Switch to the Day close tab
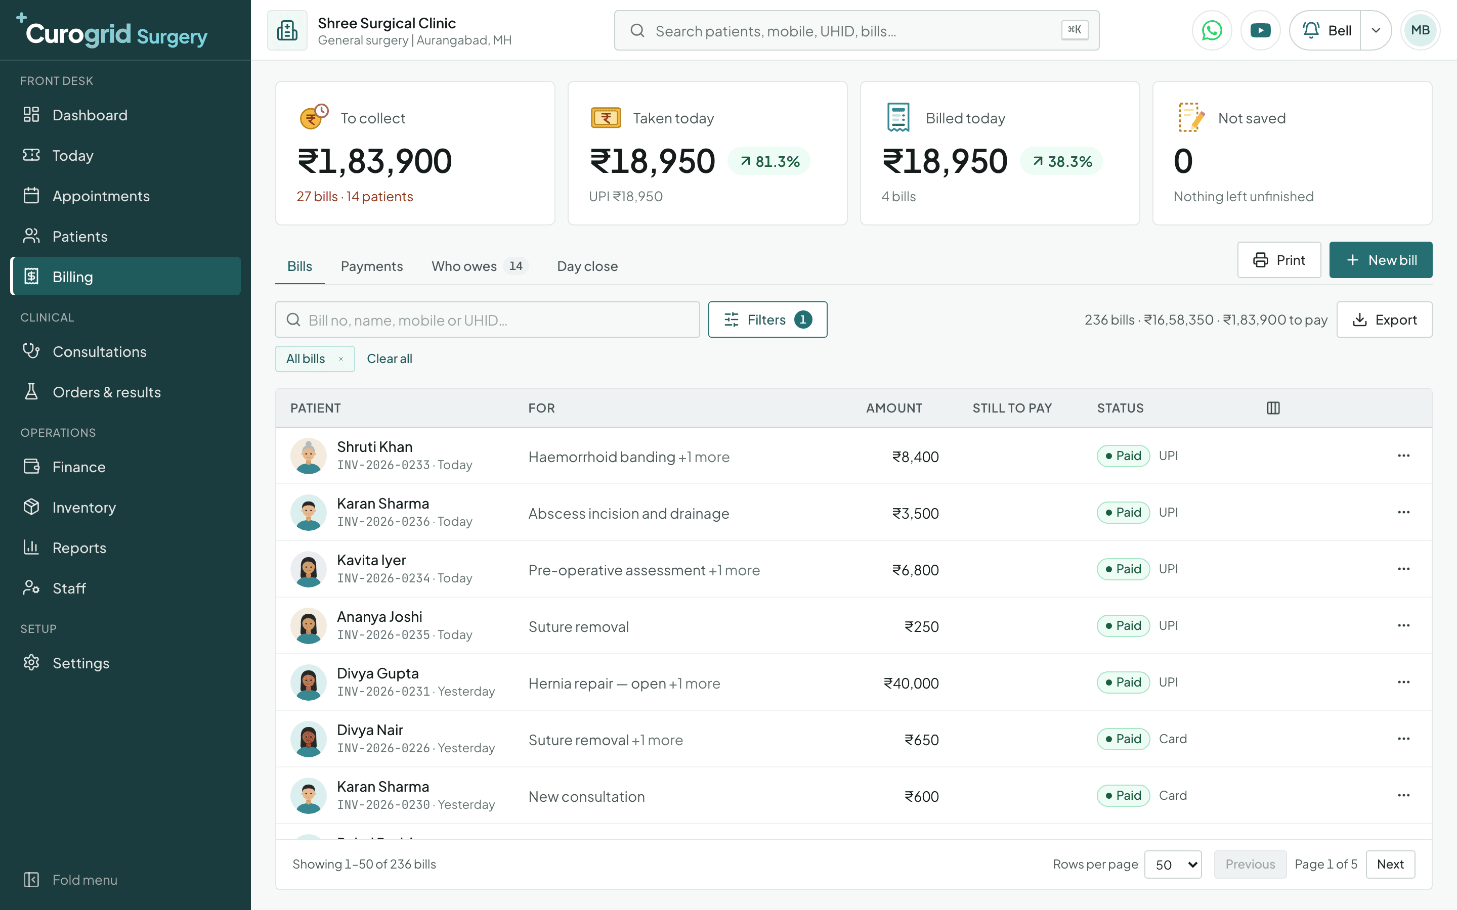1457x910 pixels. (x=587, y=266)
